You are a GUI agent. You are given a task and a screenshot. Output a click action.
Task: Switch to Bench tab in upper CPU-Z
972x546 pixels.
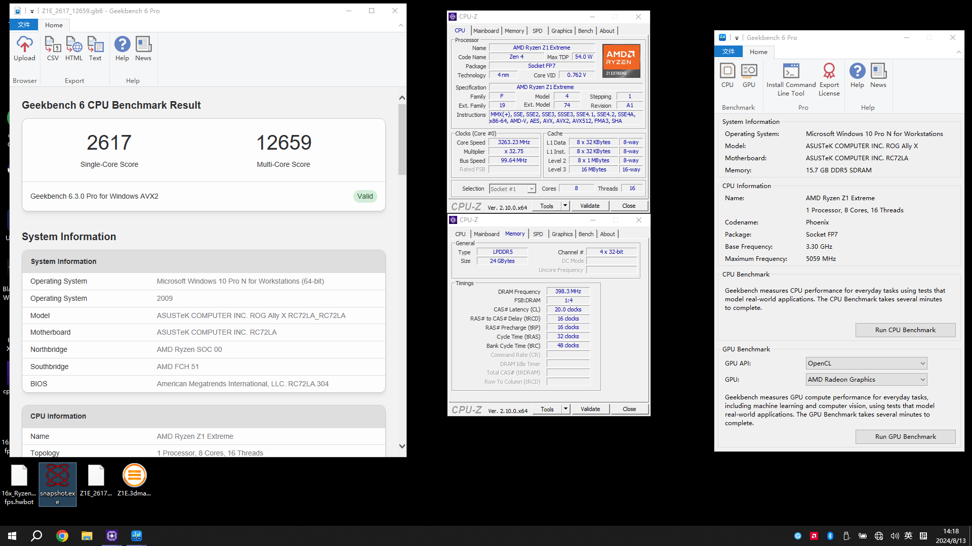point(585,31)
